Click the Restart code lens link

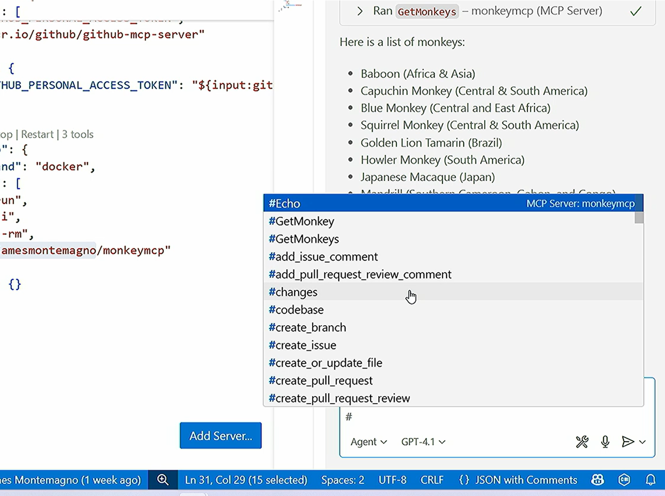point(37,135)
